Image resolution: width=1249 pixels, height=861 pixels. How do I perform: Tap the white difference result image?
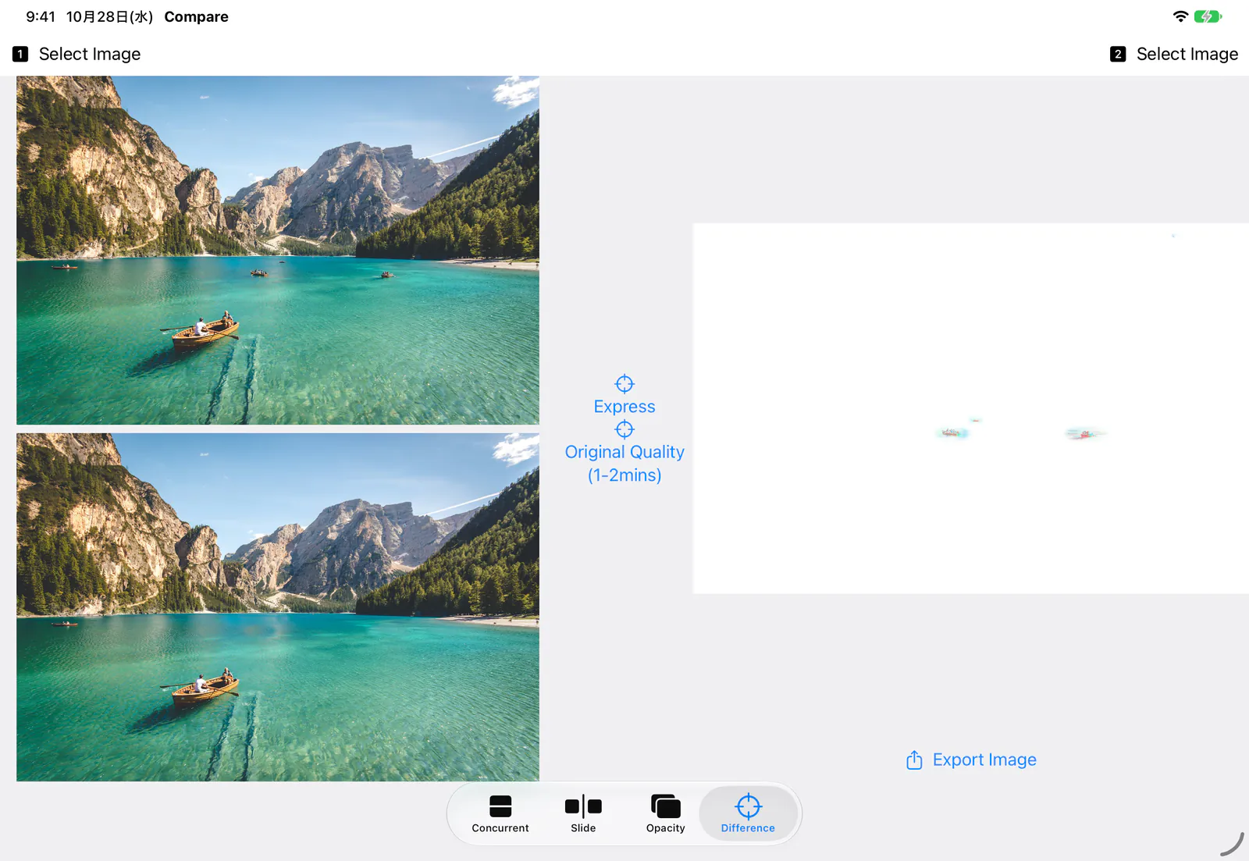coord(971,408)
